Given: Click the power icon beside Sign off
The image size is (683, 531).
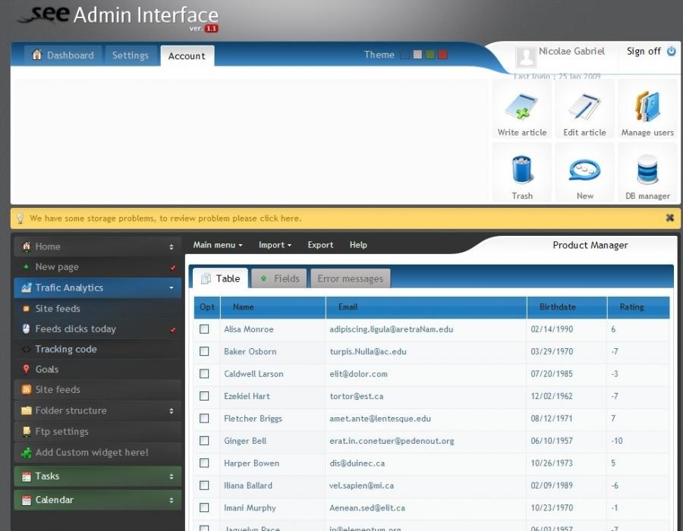Looking at the screenshot, I should click(672, 52).
